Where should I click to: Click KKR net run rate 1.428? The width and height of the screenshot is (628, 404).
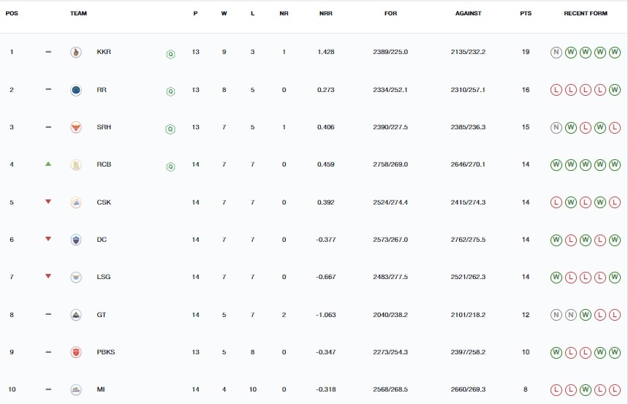[x=325, y=52]
